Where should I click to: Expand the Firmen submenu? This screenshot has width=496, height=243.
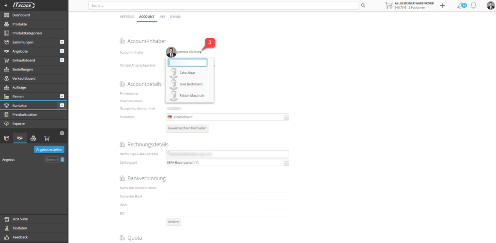click(62, 96)
